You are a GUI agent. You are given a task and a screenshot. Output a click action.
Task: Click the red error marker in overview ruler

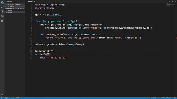(x=176, y=38)
